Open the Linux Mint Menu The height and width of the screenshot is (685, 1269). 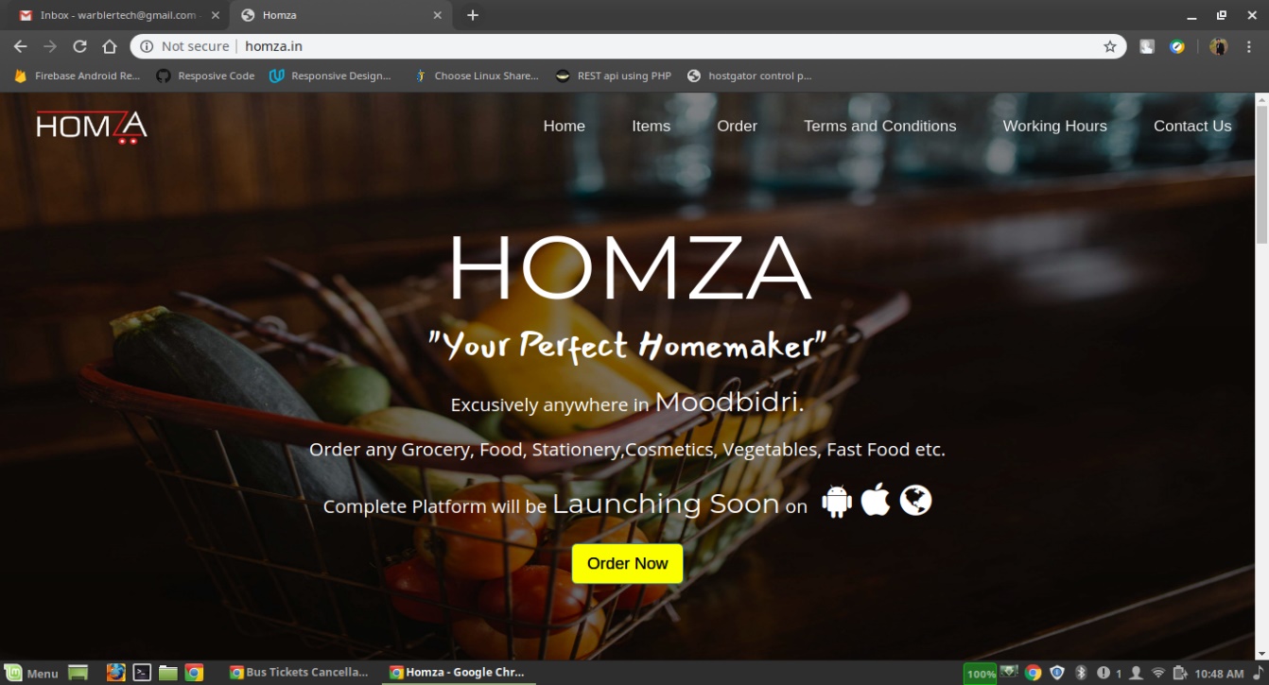coord(31,673)
